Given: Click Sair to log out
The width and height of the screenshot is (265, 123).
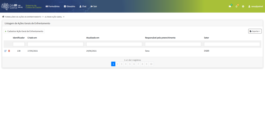Looking at the screenshot, I should pyautogui.click(x=94, y=6).
